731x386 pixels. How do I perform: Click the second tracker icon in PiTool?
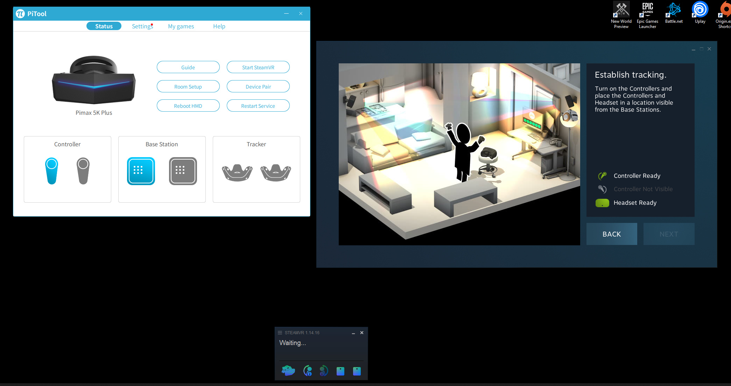[275, 172]
